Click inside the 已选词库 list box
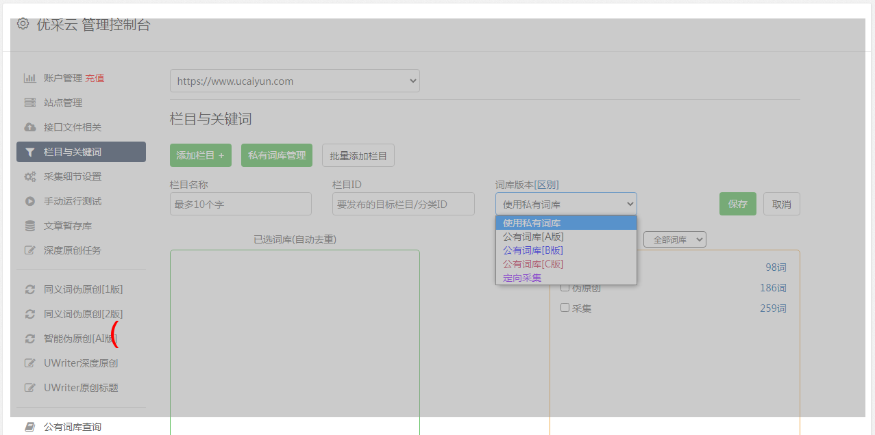Image resolution: width=875 pixels, height=435 pixels. [295, 342]
